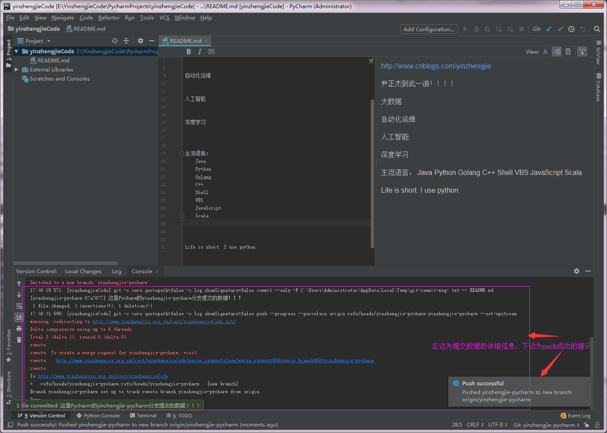Open the VCS menu

coord(164,18)
